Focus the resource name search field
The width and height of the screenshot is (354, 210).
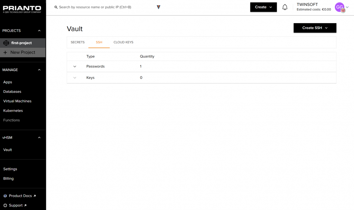(104, 7)
